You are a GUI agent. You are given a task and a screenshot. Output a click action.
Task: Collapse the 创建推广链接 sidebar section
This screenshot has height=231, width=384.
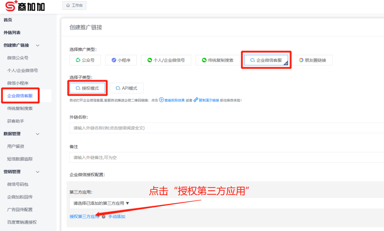coord(38,45)
